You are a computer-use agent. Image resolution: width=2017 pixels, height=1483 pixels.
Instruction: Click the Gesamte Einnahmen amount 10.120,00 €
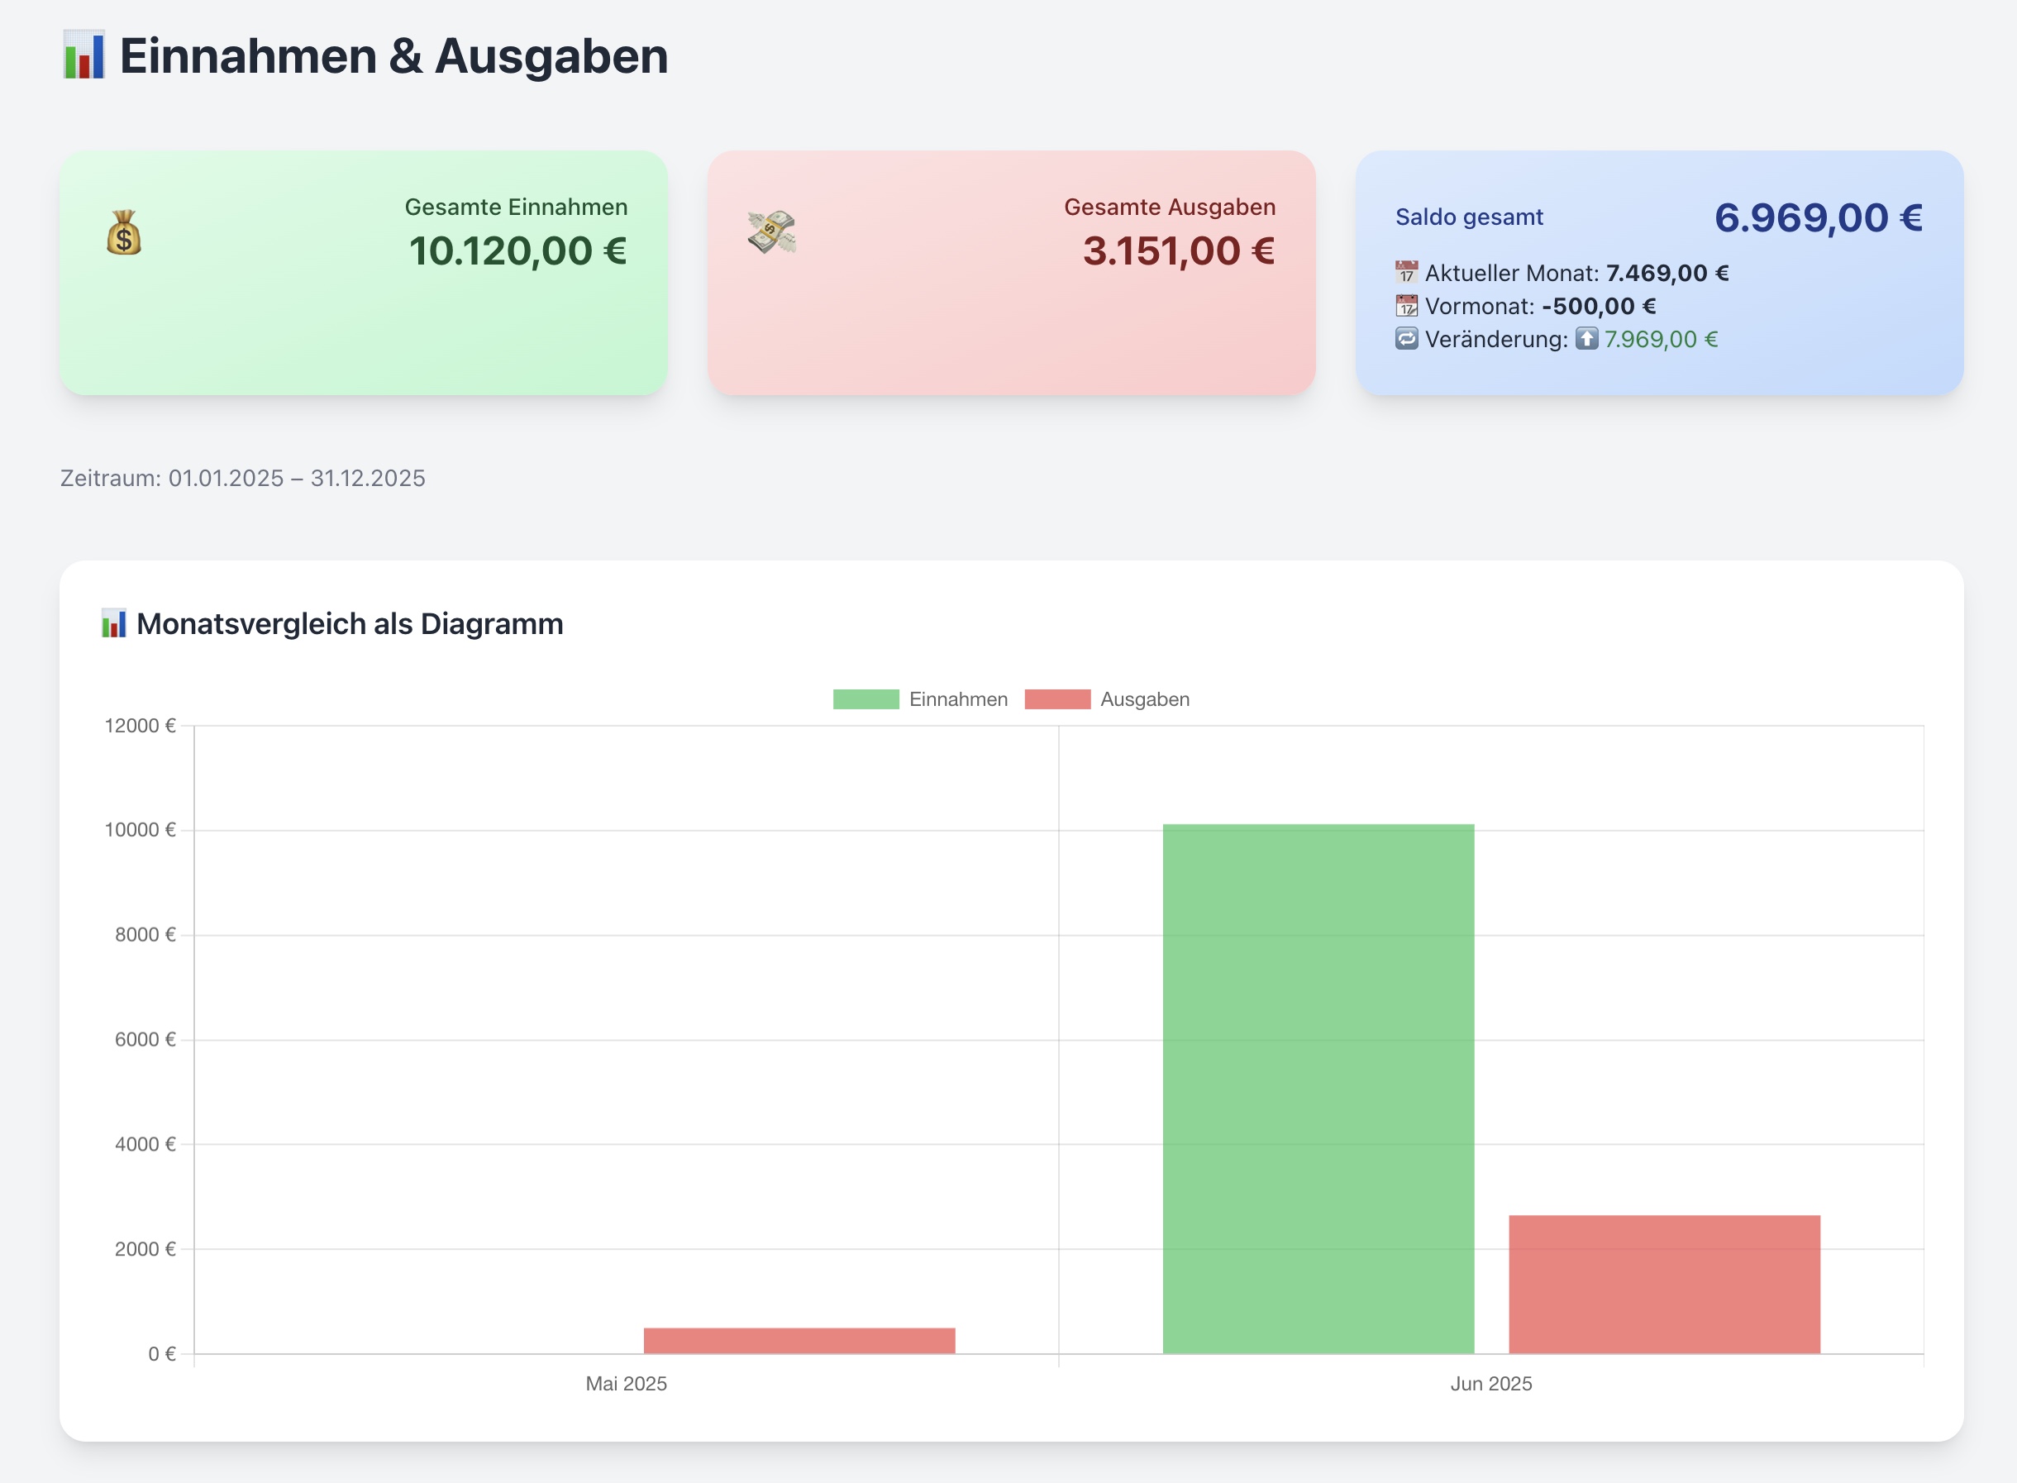(x=518, y=251)
